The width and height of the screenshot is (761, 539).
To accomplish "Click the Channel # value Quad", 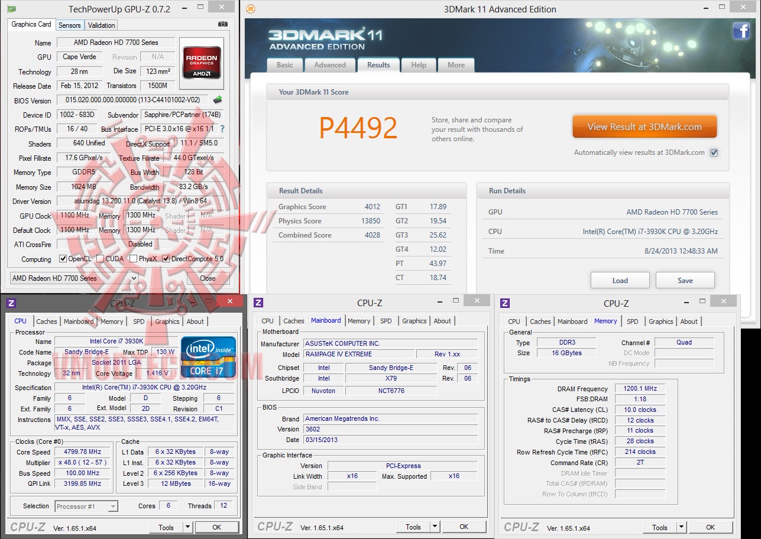I will coord(684,342).
